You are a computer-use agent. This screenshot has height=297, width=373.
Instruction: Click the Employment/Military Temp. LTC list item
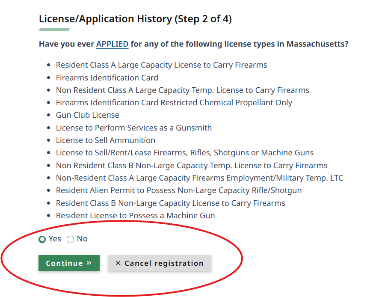pos(199,178)
